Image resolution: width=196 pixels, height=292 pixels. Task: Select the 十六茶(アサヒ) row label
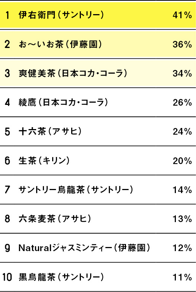(50, 132)
